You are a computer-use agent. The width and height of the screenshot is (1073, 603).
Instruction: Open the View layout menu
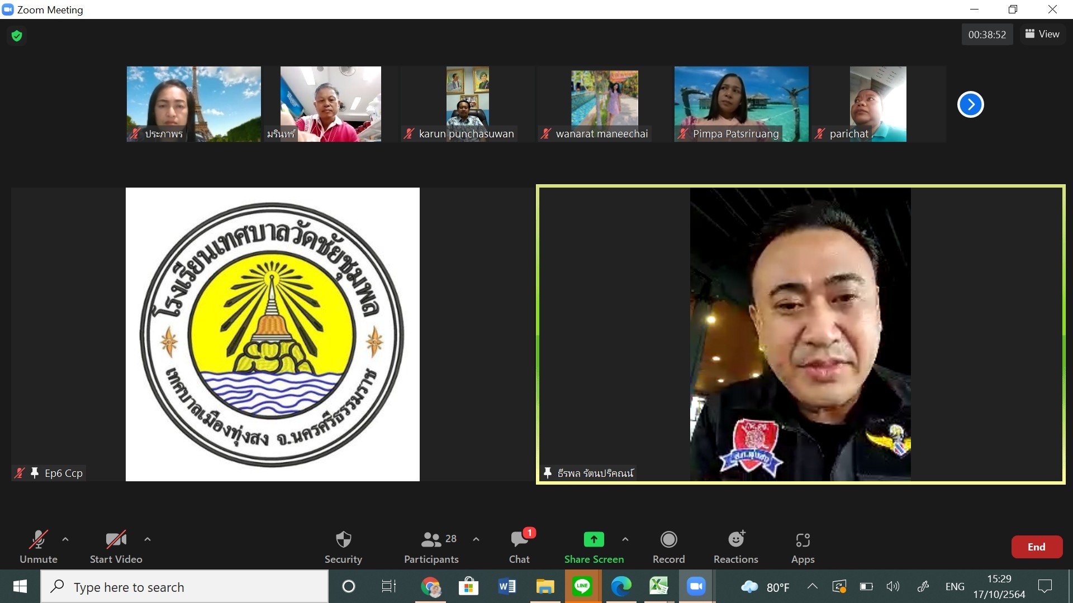(1042, 34)
